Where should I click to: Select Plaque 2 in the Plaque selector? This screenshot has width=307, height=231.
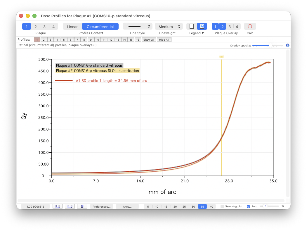(35, 27)
